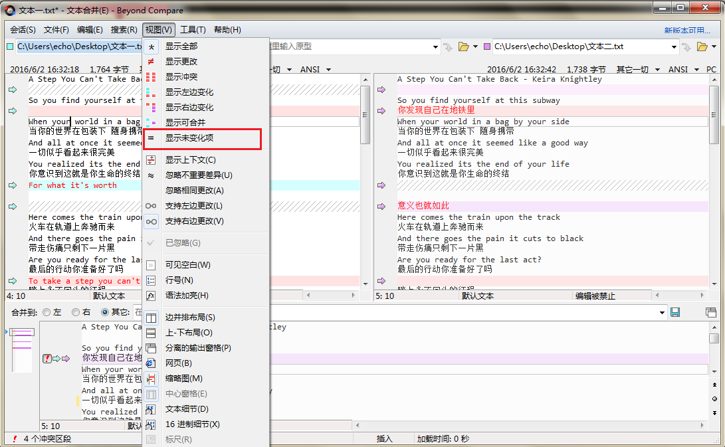This screenshot has height=447, width=725.
Task: Click the pane layout icon next to the save icon
Action: [710, 312]
